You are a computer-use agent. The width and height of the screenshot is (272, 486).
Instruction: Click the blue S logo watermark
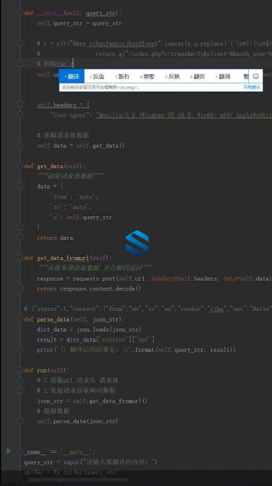[x=137, y=242]
